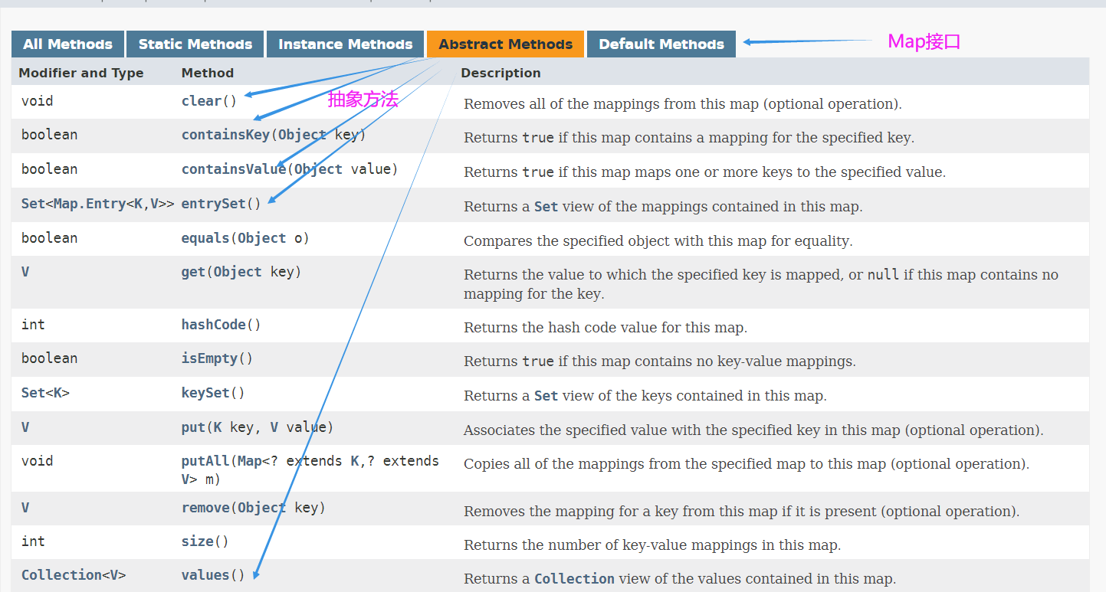Click Object parameter type in remove row
The width and height of the screenshot is (1106, 592).
pyautogui.click(x=261, y=508)
